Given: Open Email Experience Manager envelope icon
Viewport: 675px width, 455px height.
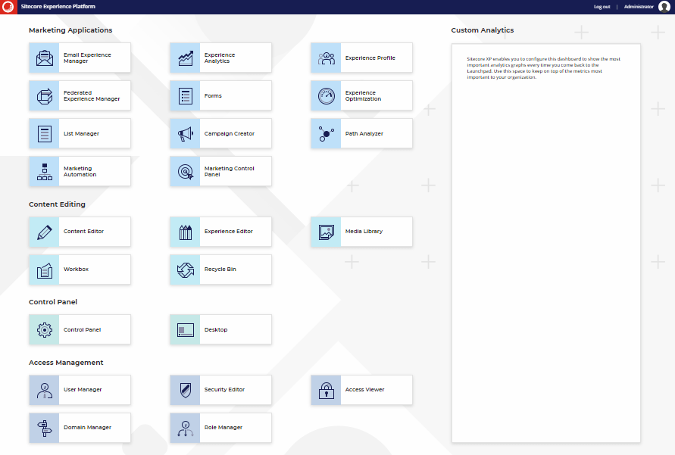Looking at the screenshot, I should click(x=44, y=58).
